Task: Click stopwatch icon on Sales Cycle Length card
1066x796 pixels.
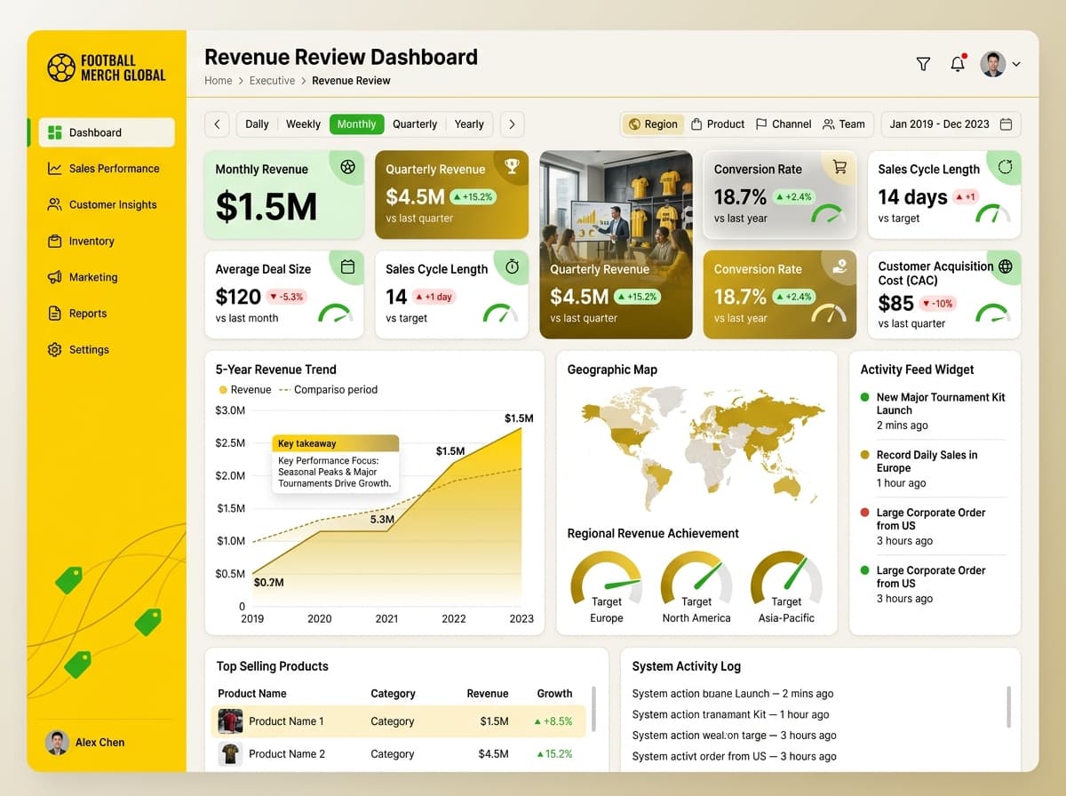Action: coord(512,267)
